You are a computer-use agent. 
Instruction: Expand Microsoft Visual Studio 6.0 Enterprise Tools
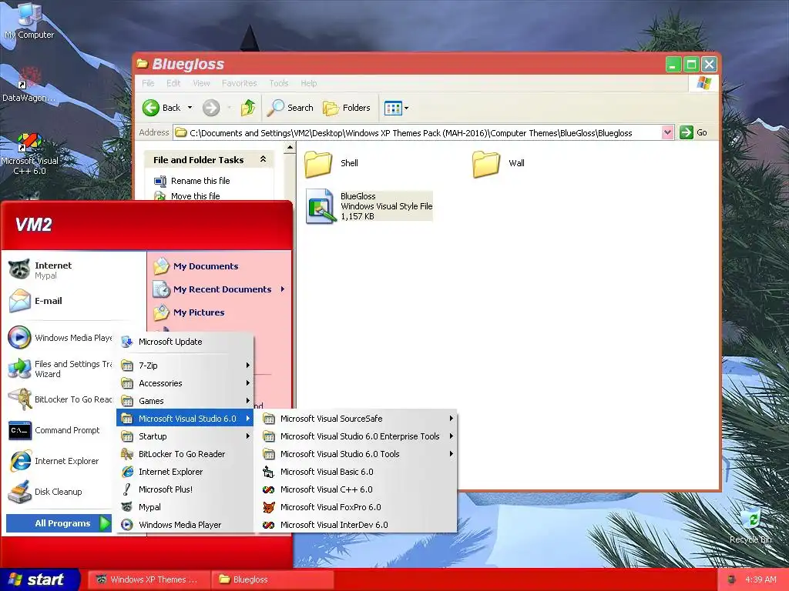(356, 436)
